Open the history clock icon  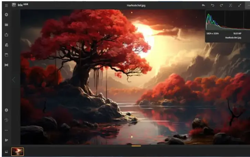tap(6, 120)
